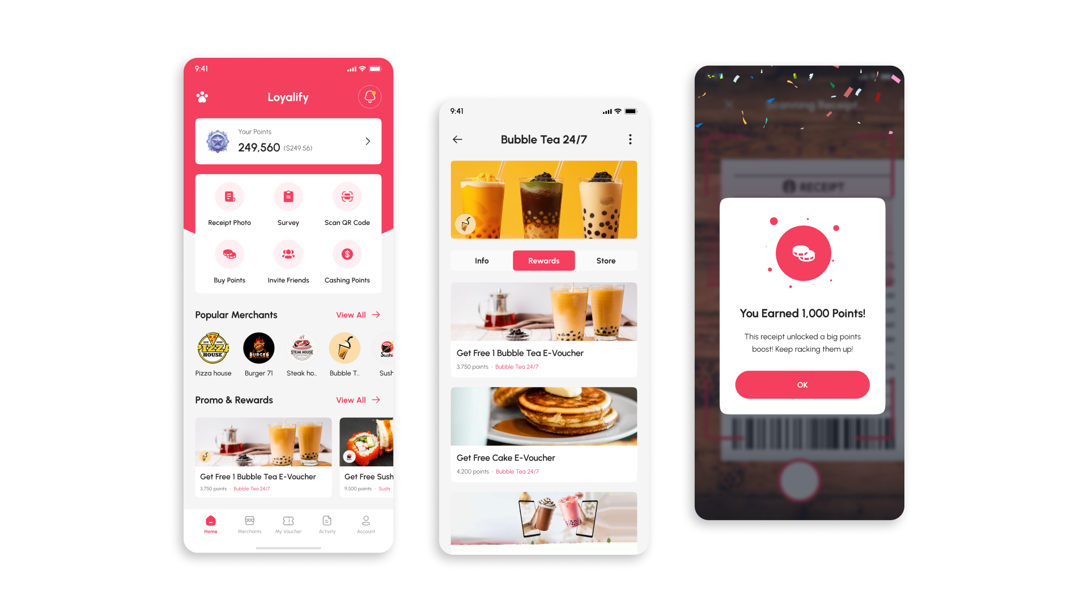Viewport: 1088px width, 612px height.
Task: Select the Store tab in Bubble Tea 24/7
Action: pos(605,261)
